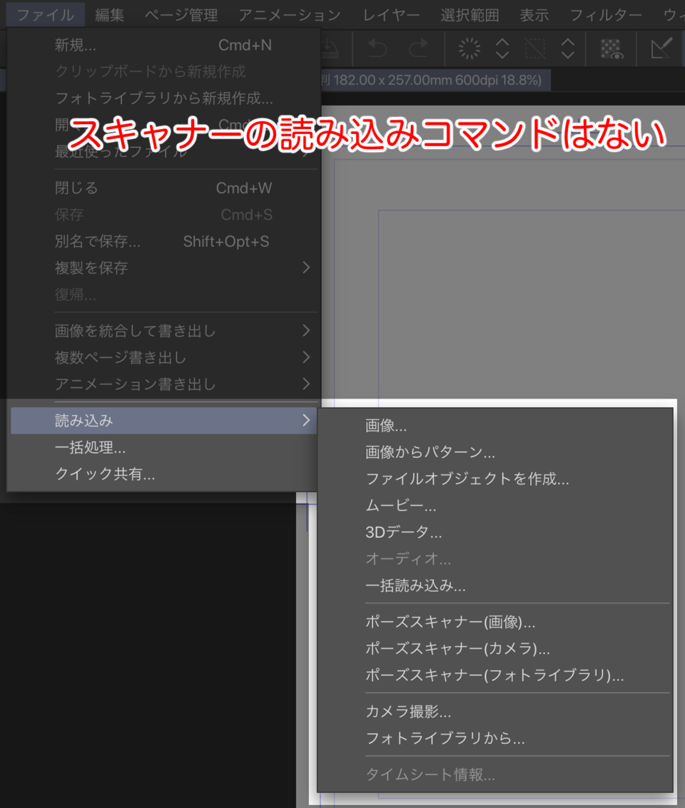This screenshot has height=808, width=685.
Task: Select the loading spinner icon in the toolbar
Action: [x=470, y=48]
